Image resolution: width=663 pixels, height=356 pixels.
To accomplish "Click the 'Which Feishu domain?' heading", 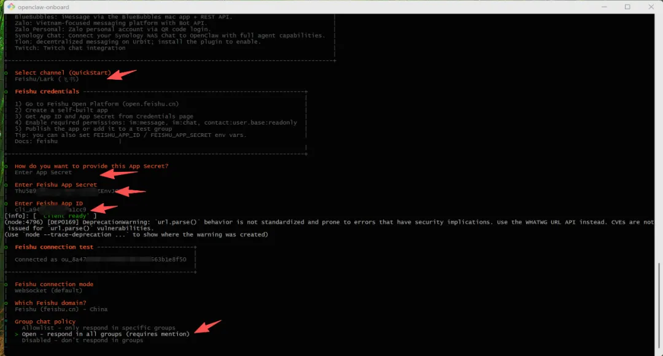I will [50, 303].
